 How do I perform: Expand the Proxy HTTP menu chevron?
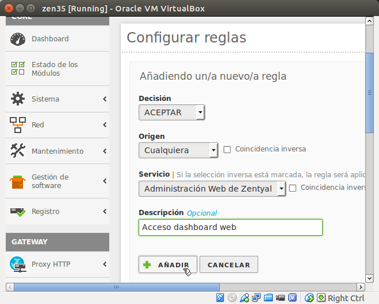point(105,264)
